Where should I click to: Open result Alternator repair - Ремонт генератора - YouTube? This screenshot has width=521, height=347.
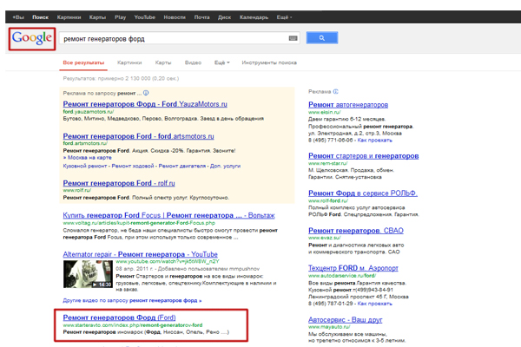tap(140, 255)
